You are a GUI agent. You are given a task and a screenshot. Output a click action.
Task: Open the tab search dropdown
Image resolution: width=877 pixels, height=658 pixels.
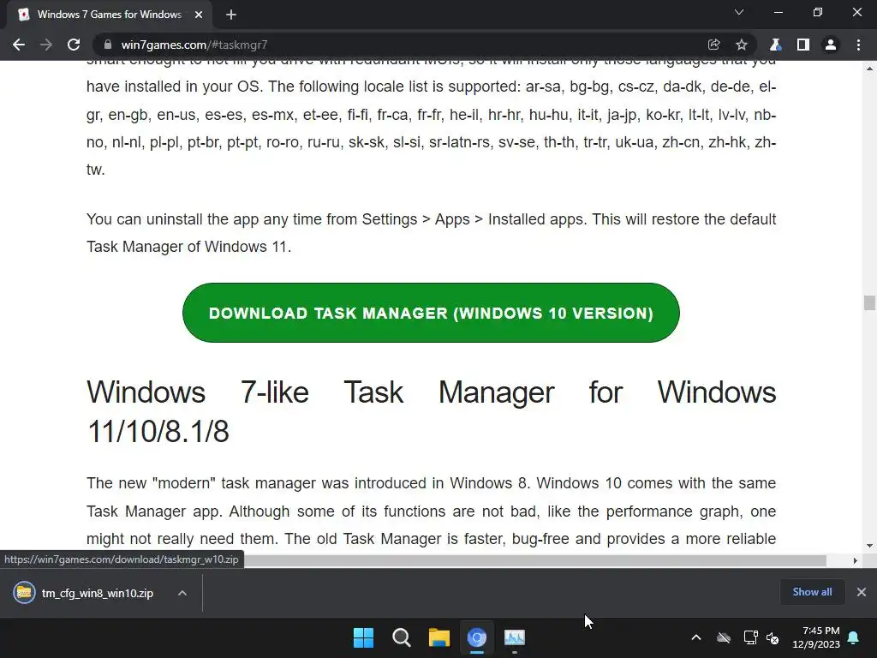pyautogui.click(x=739, y=12)
